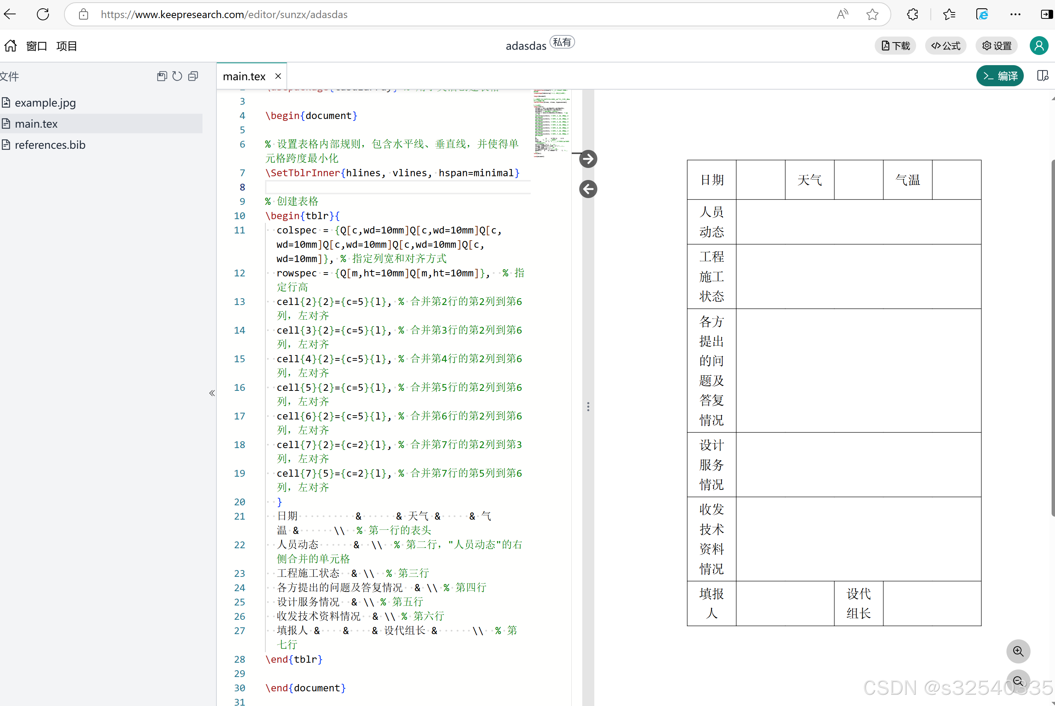The image size is (1055, 706).
Task: Collapse all folders in file panel
Action: point(193,76)
